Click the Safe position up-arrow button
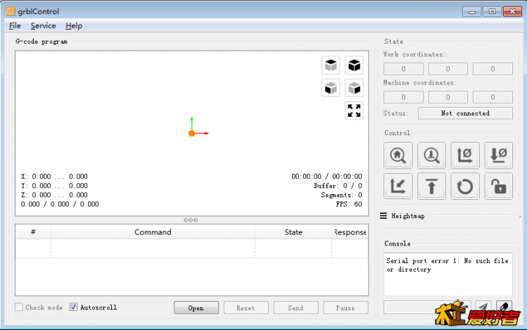 (431, 186)
